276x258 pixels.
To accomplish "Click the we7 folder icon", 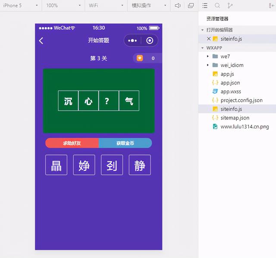I will [x=215, y=56].
